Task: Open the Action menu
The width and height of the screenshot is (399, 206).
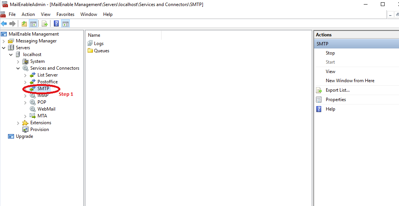Action: tap(28, 14)
